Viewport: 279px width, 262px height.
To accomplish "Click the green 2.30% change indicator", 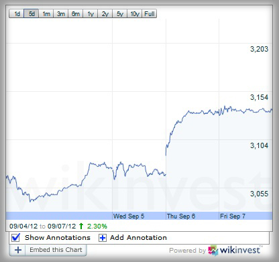I will point(97,226).
